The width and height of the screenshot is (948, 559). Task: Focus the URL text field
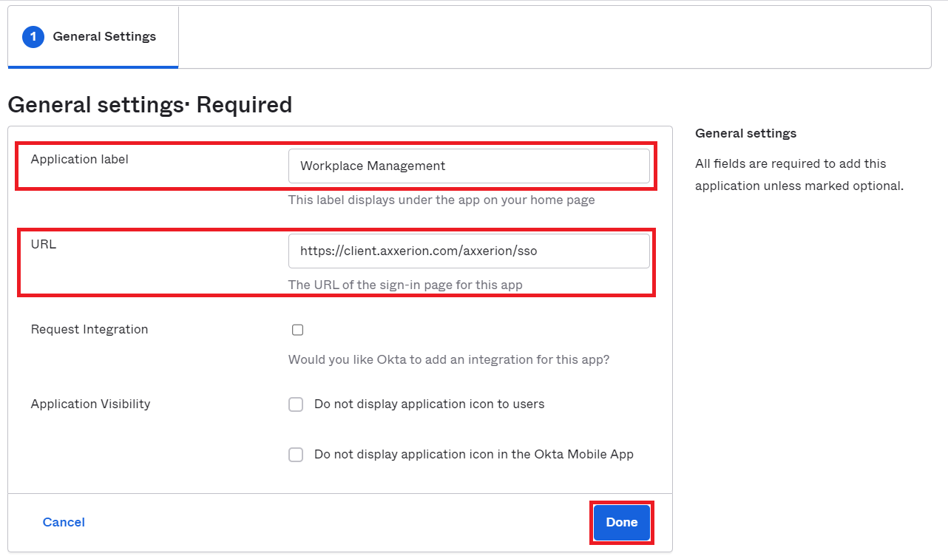coord(469,251)
